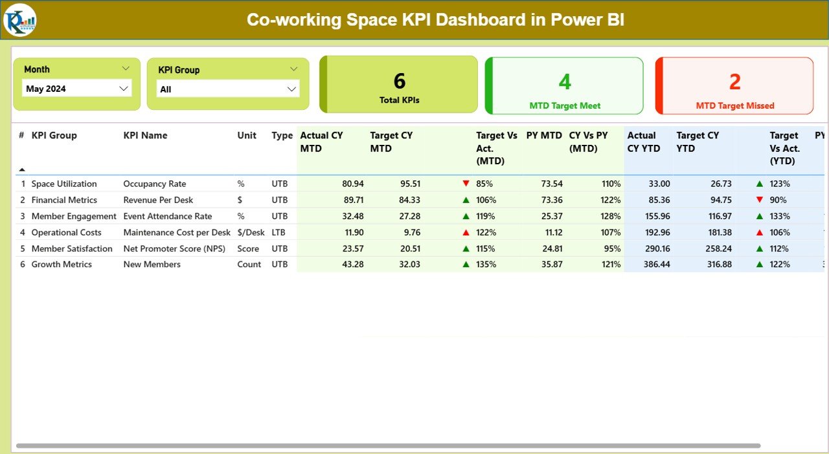Expand the Month slicer header chevron
Image resolution: width=829 pixels, height=454 pixels.
[126, 69]
